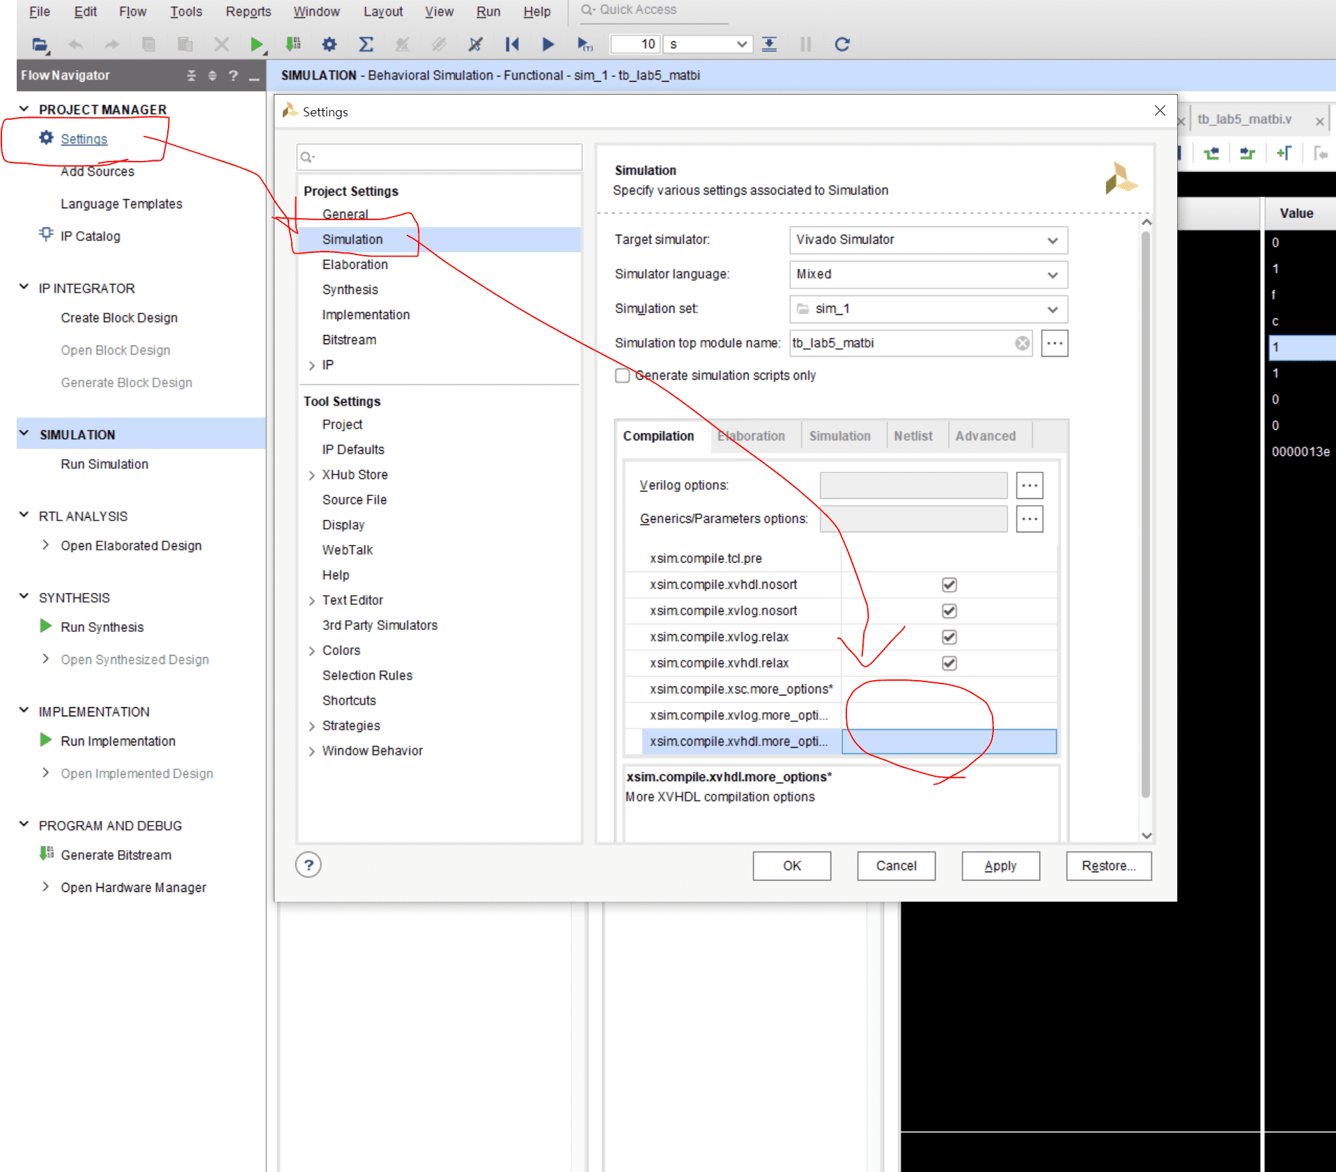The height and width of the screenshot is (1172, 1336).
Task: Collapse the PROJECT MANAGER section
Action: (24, 109)
